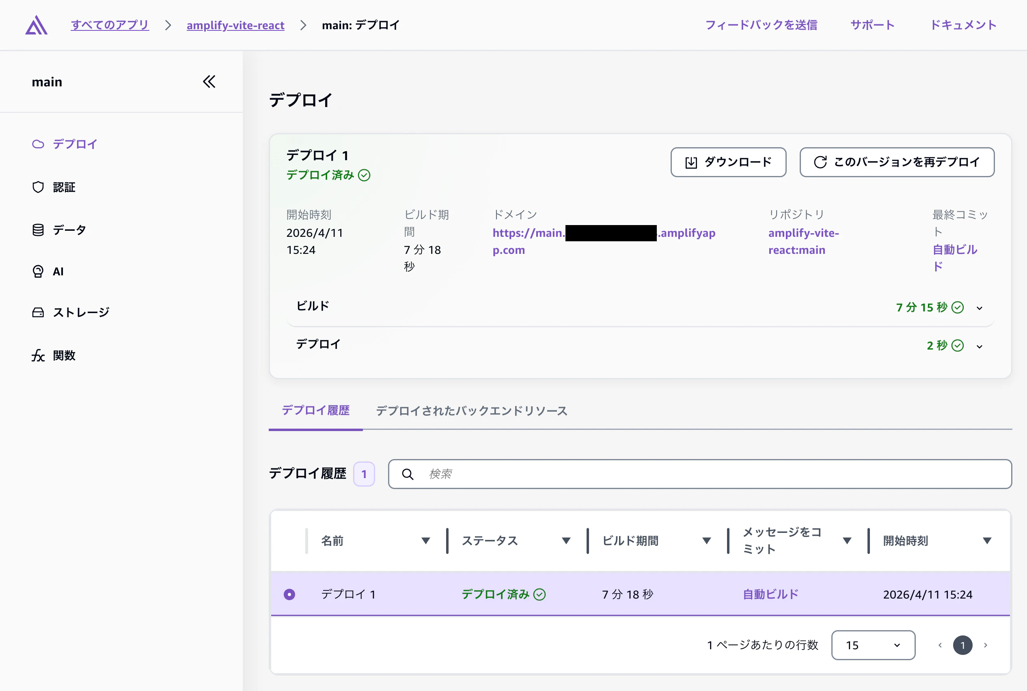Click the 'デプロイ 1' name cell in table
1027x691 pixels.
click(348, 594)
